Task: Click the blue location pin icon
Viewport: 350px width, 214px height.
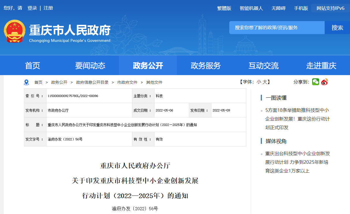Action: [27, 82]
